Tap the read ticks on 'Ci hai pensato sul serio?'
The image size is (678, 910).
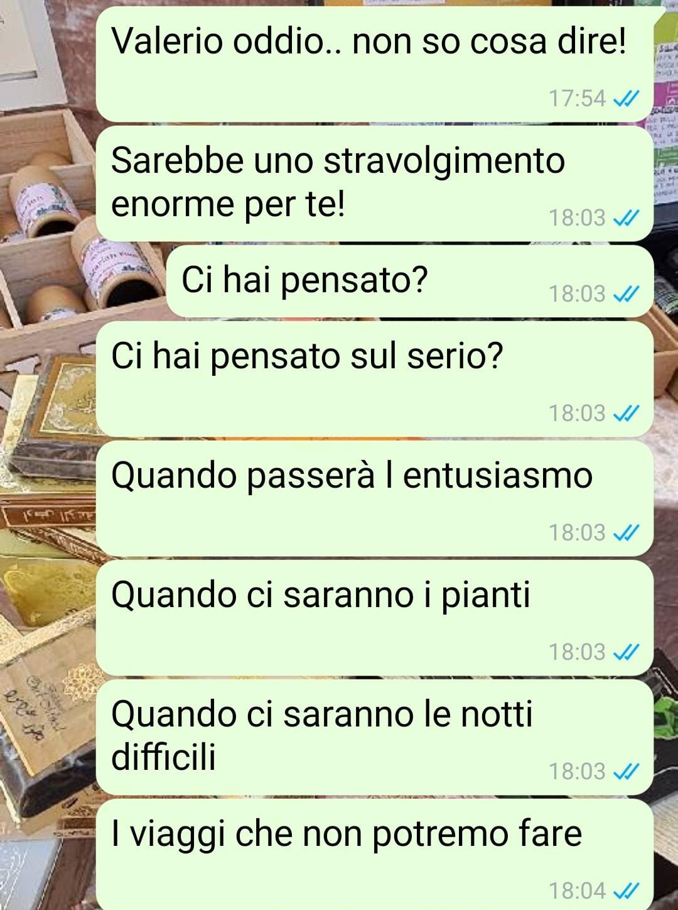pyautogui.click(x=625, y=413)
